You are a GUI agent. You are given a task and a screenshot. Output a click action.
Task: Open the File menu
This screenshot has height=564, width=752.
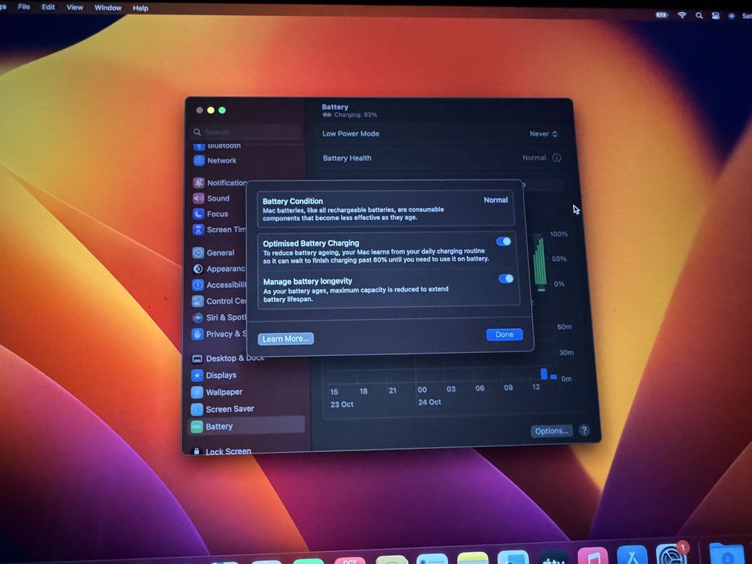point(24,6)
